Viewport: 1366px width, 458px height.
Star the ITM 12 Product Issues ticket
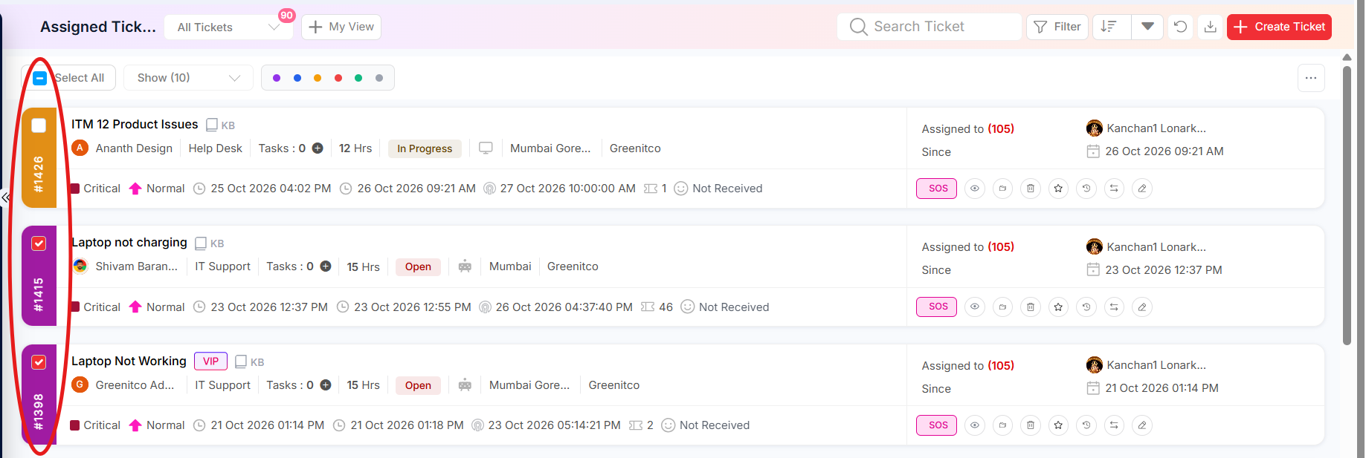(1058, 189)
